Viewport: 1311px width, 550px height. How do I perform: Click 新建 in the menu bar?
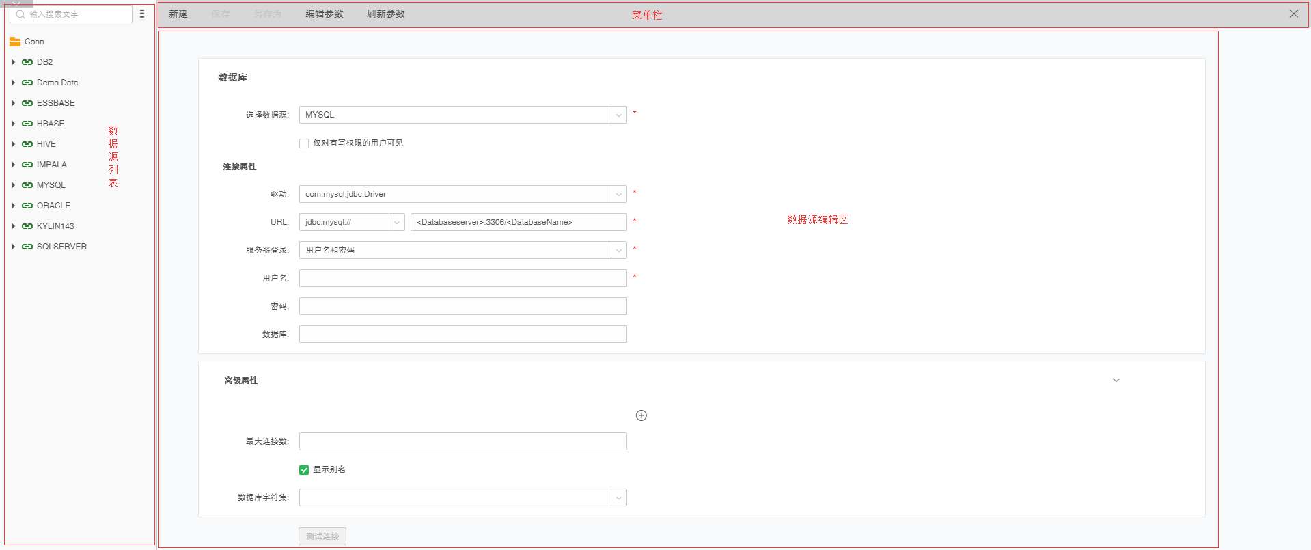coord(178,14)
